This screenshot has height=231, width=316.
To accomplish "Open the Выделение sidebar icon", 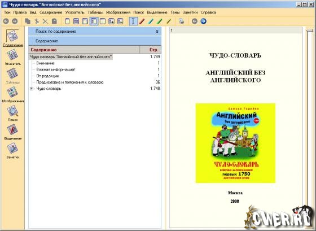I will click(12, 129).
